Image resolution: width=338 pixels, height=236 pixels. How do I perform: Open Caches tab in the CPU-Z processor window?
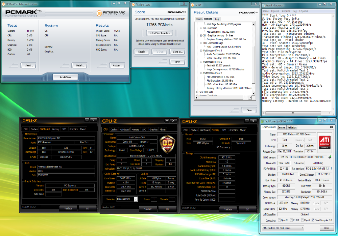114,129
